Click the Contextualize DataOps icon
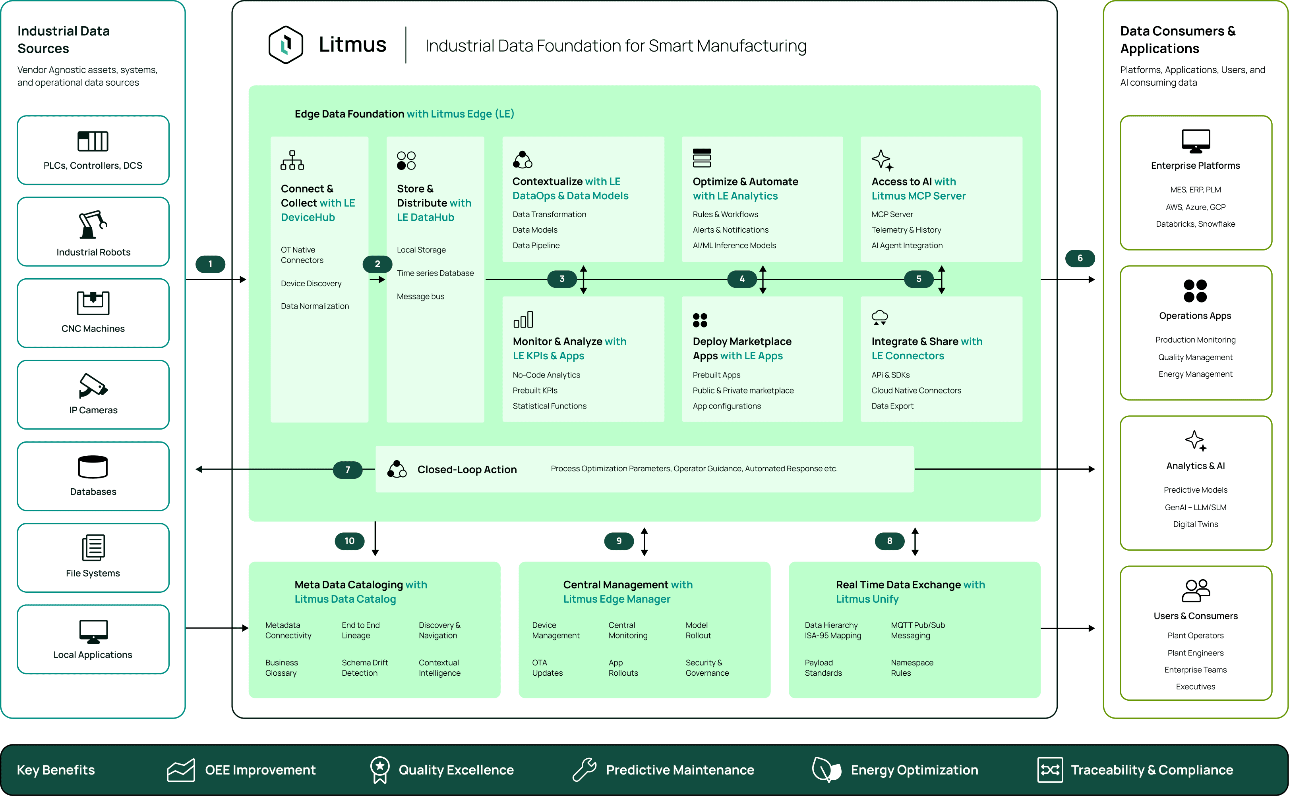This screenshot has height=796, width=1289. (523, 160)
